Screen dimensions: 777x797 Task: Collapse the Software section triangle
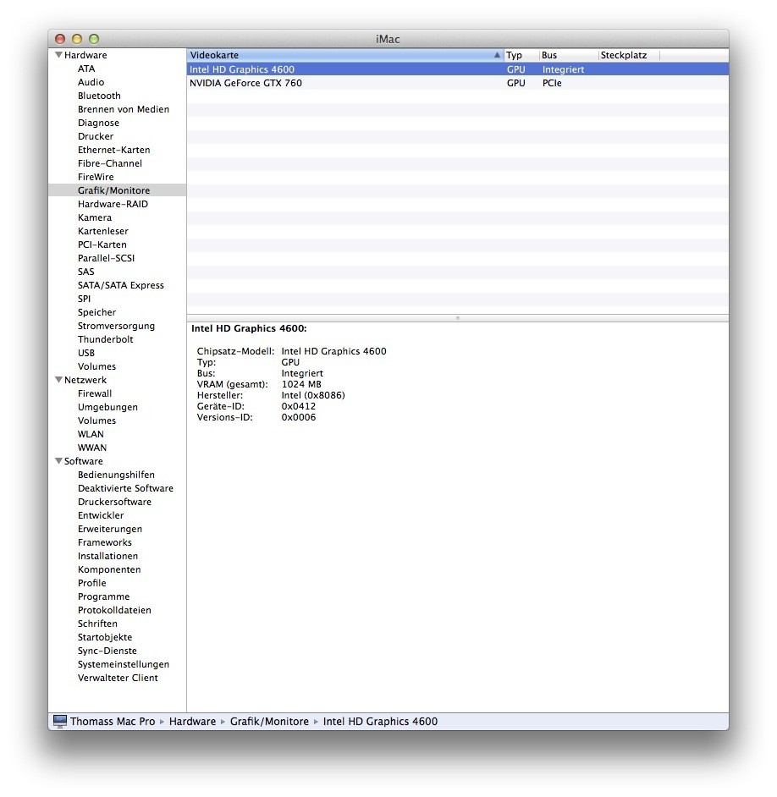(x=58, y=461)
